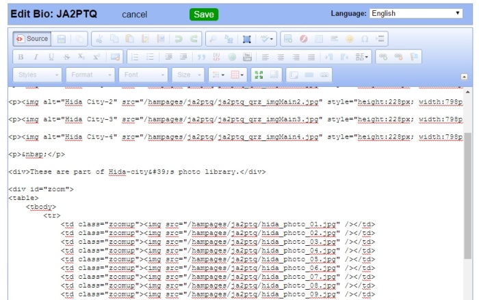Click the Undo arrow icon

point(179,39)
